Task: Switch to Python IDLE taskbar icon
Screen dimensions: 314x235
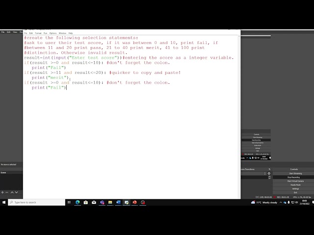Action: tap(127, 202)
